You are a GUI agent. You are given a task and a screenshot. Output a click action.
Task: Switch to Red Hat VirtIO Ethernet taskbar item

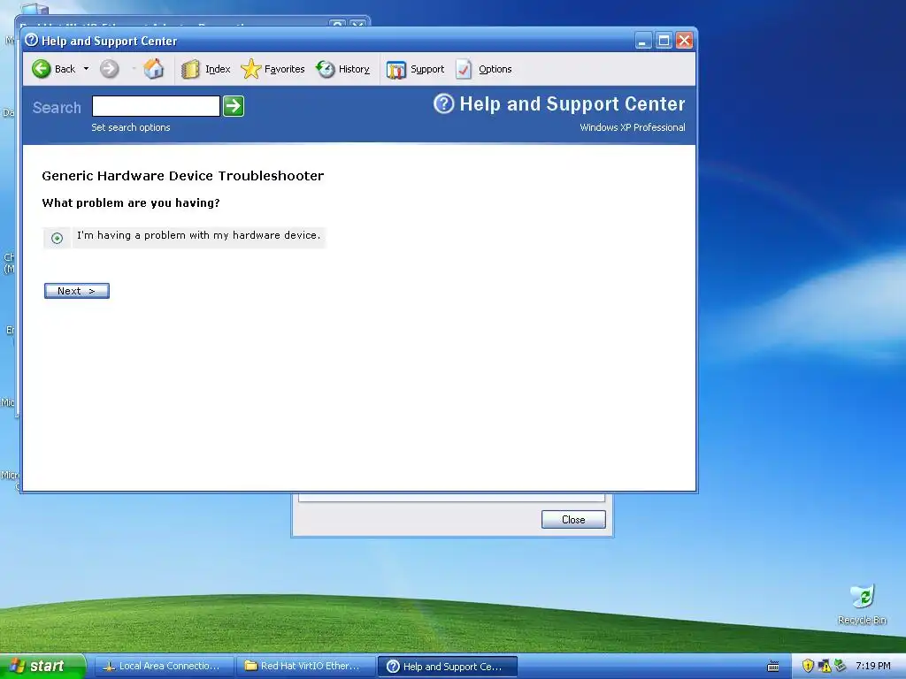click(305, 667)
